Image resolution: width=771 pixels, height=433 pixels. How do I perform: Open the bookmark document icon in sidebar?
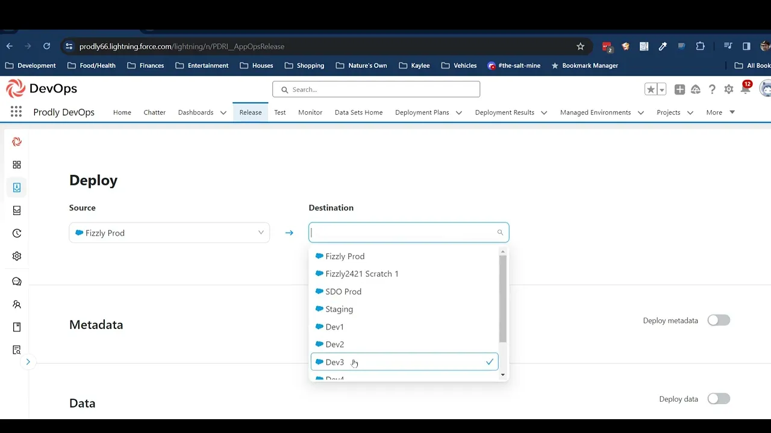[x=17, y=327]
